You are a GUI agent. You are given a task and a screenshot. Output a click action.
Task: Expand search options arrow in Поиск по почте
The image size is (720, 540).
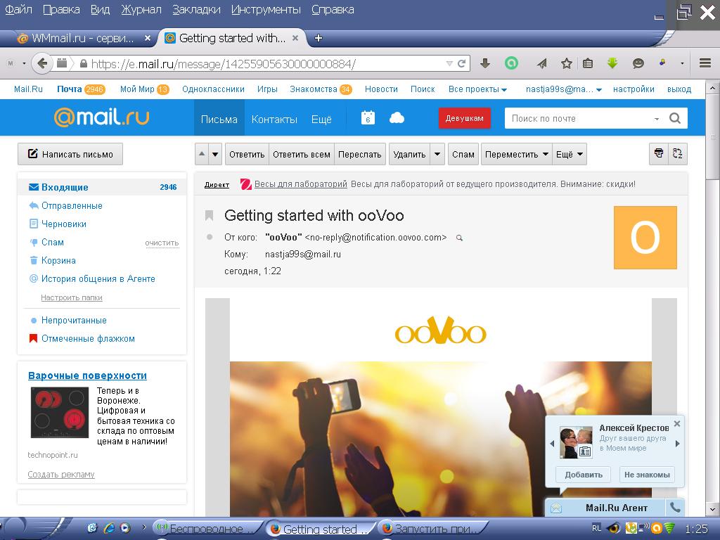point(657,119)
